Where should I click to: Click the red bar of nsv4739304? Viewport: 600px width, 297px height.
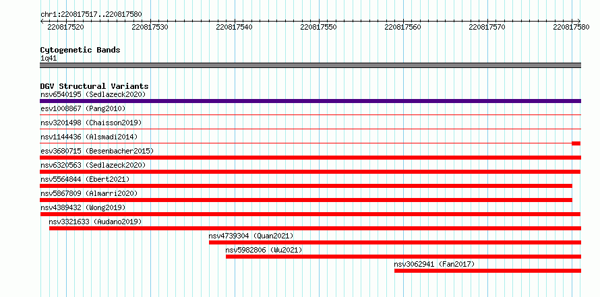point(395,242)
